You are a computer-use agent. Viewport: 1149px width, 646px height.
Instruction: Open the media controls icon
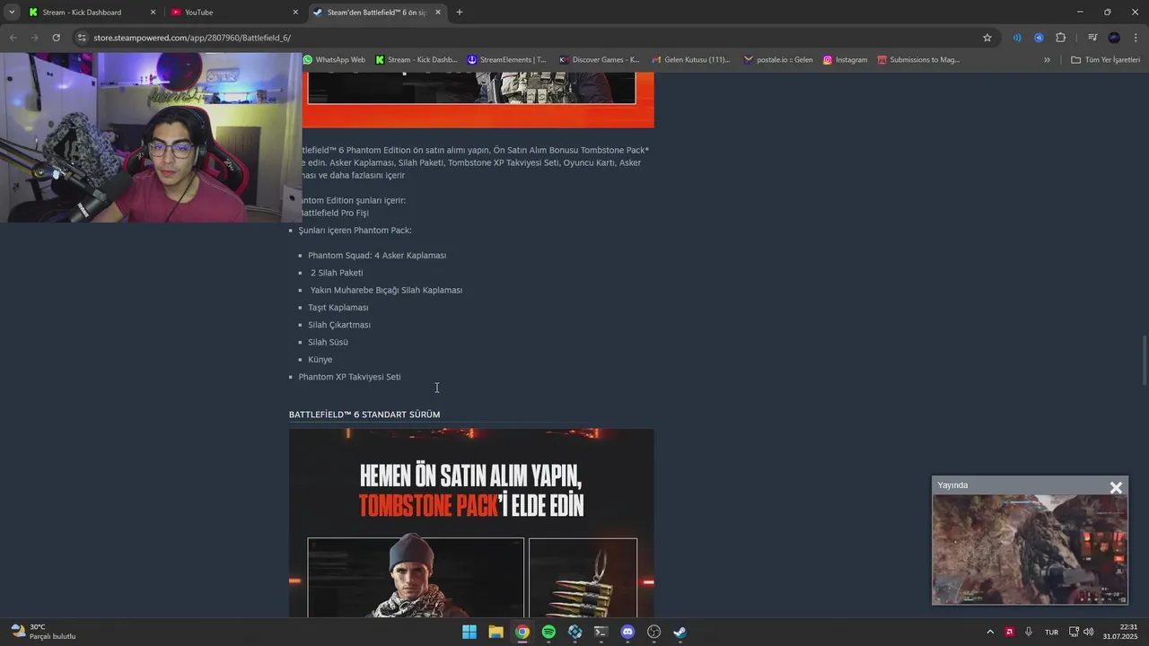coord(1092,38)
